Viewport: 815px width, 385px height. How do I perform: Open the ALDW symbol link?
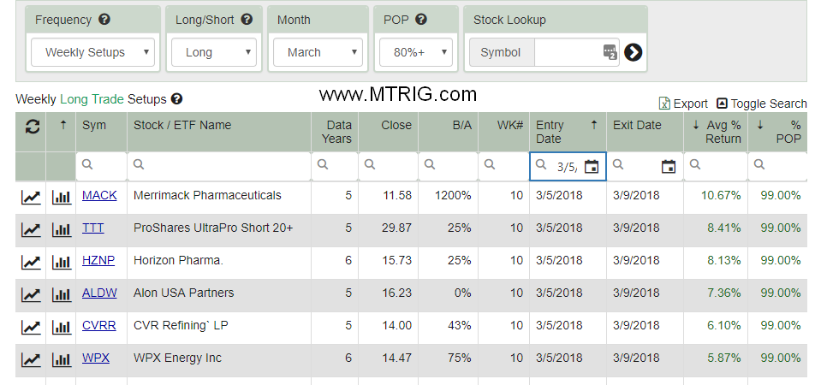(x=99, y=293)
